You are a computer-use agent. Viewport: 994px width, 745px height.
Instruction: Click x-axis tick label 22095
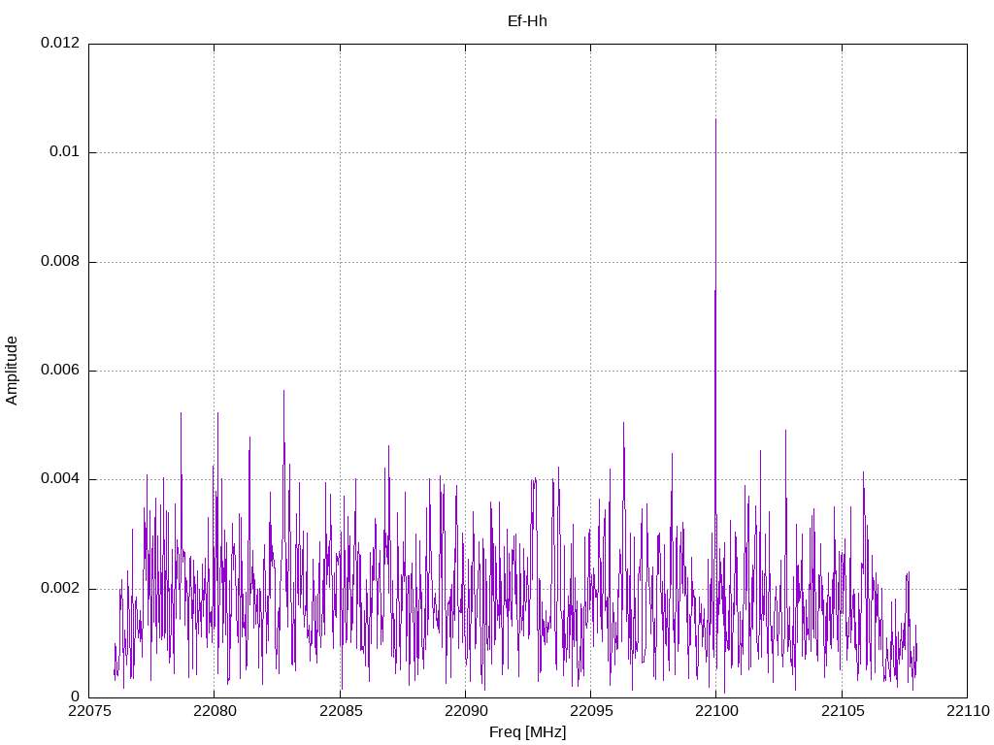click(591, 711)
